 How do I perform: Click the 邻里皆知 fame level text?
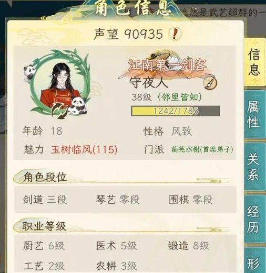[x=180, y=97]
